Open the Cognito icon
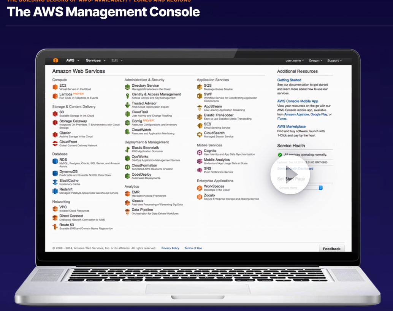Screen dimensions: 393x311 point(200,152)
